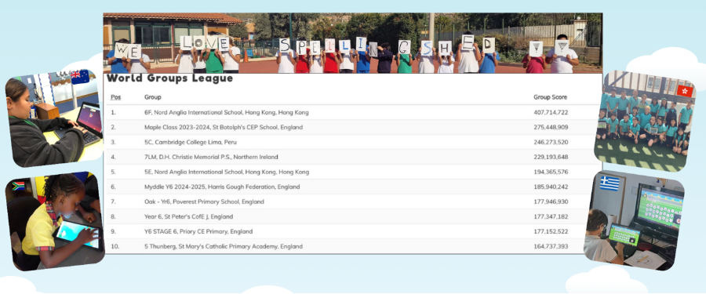Open the class group photo in teal uniforms
Screen dimensions: 706x294
coord(644,121)
